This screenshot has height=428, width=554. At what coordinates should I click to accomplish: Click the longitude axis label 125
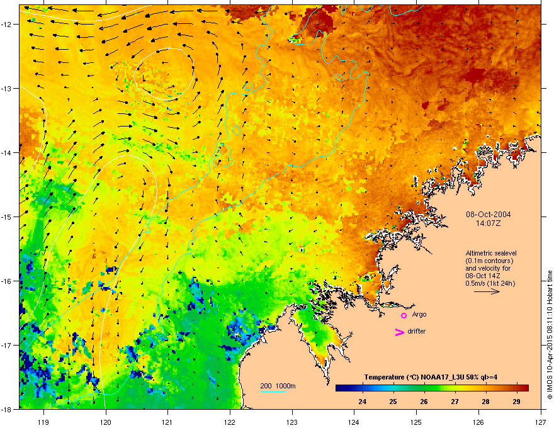pos(416,422)
